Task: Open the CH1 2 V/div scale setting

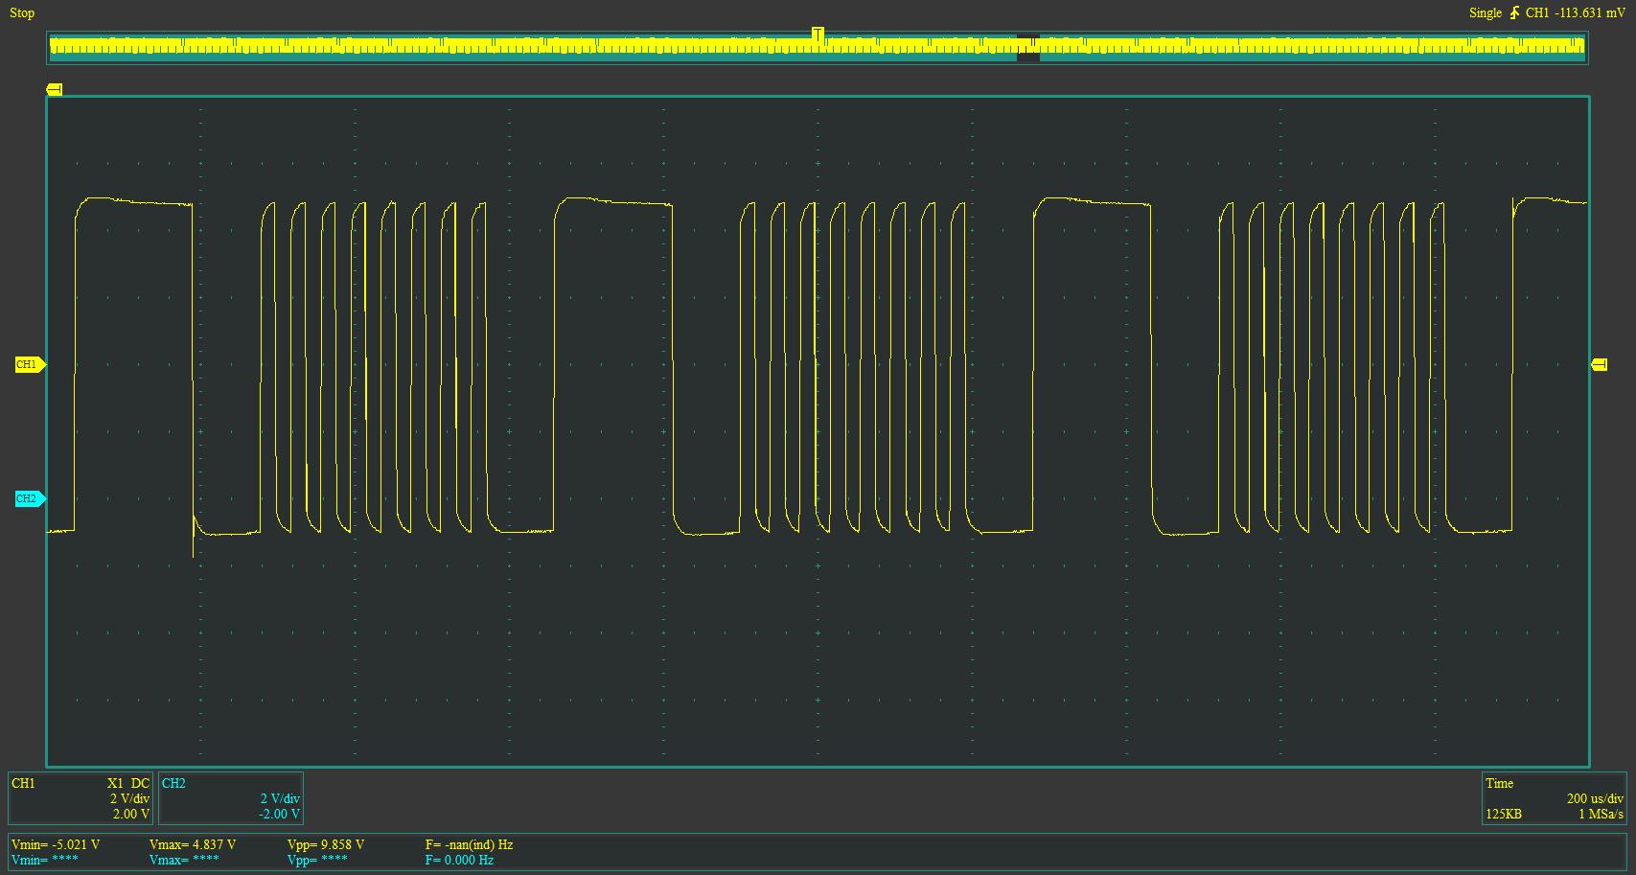Action: click(x=129, y=798)
